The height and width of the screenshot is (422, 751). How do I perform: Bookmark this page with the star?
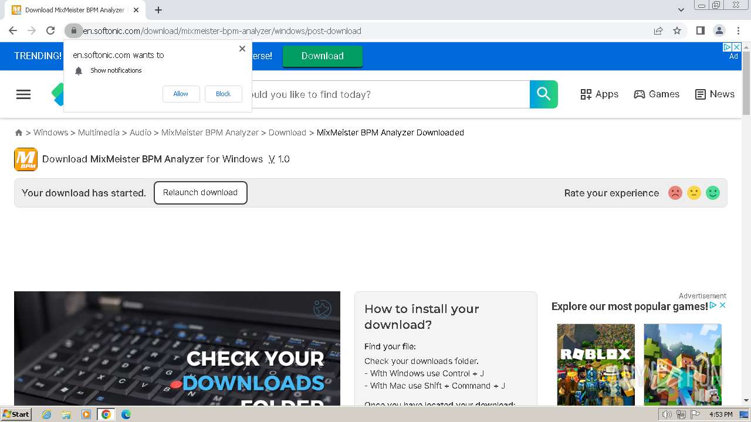[x=677, y=31]
